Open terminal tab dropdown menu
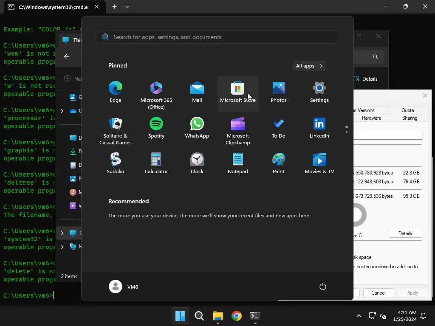 127,7
